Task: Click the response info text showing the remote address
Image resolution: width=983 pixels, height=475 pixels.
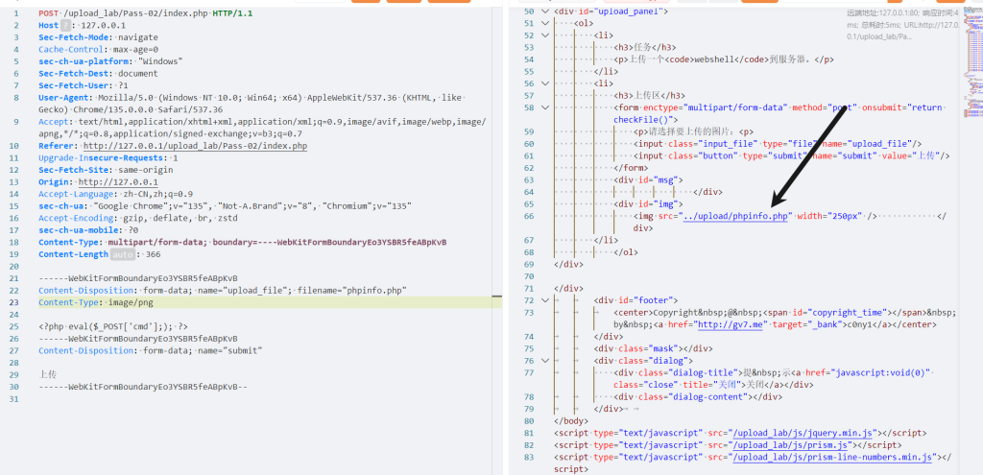Action: pyautogui.click(x=902, y=25)
